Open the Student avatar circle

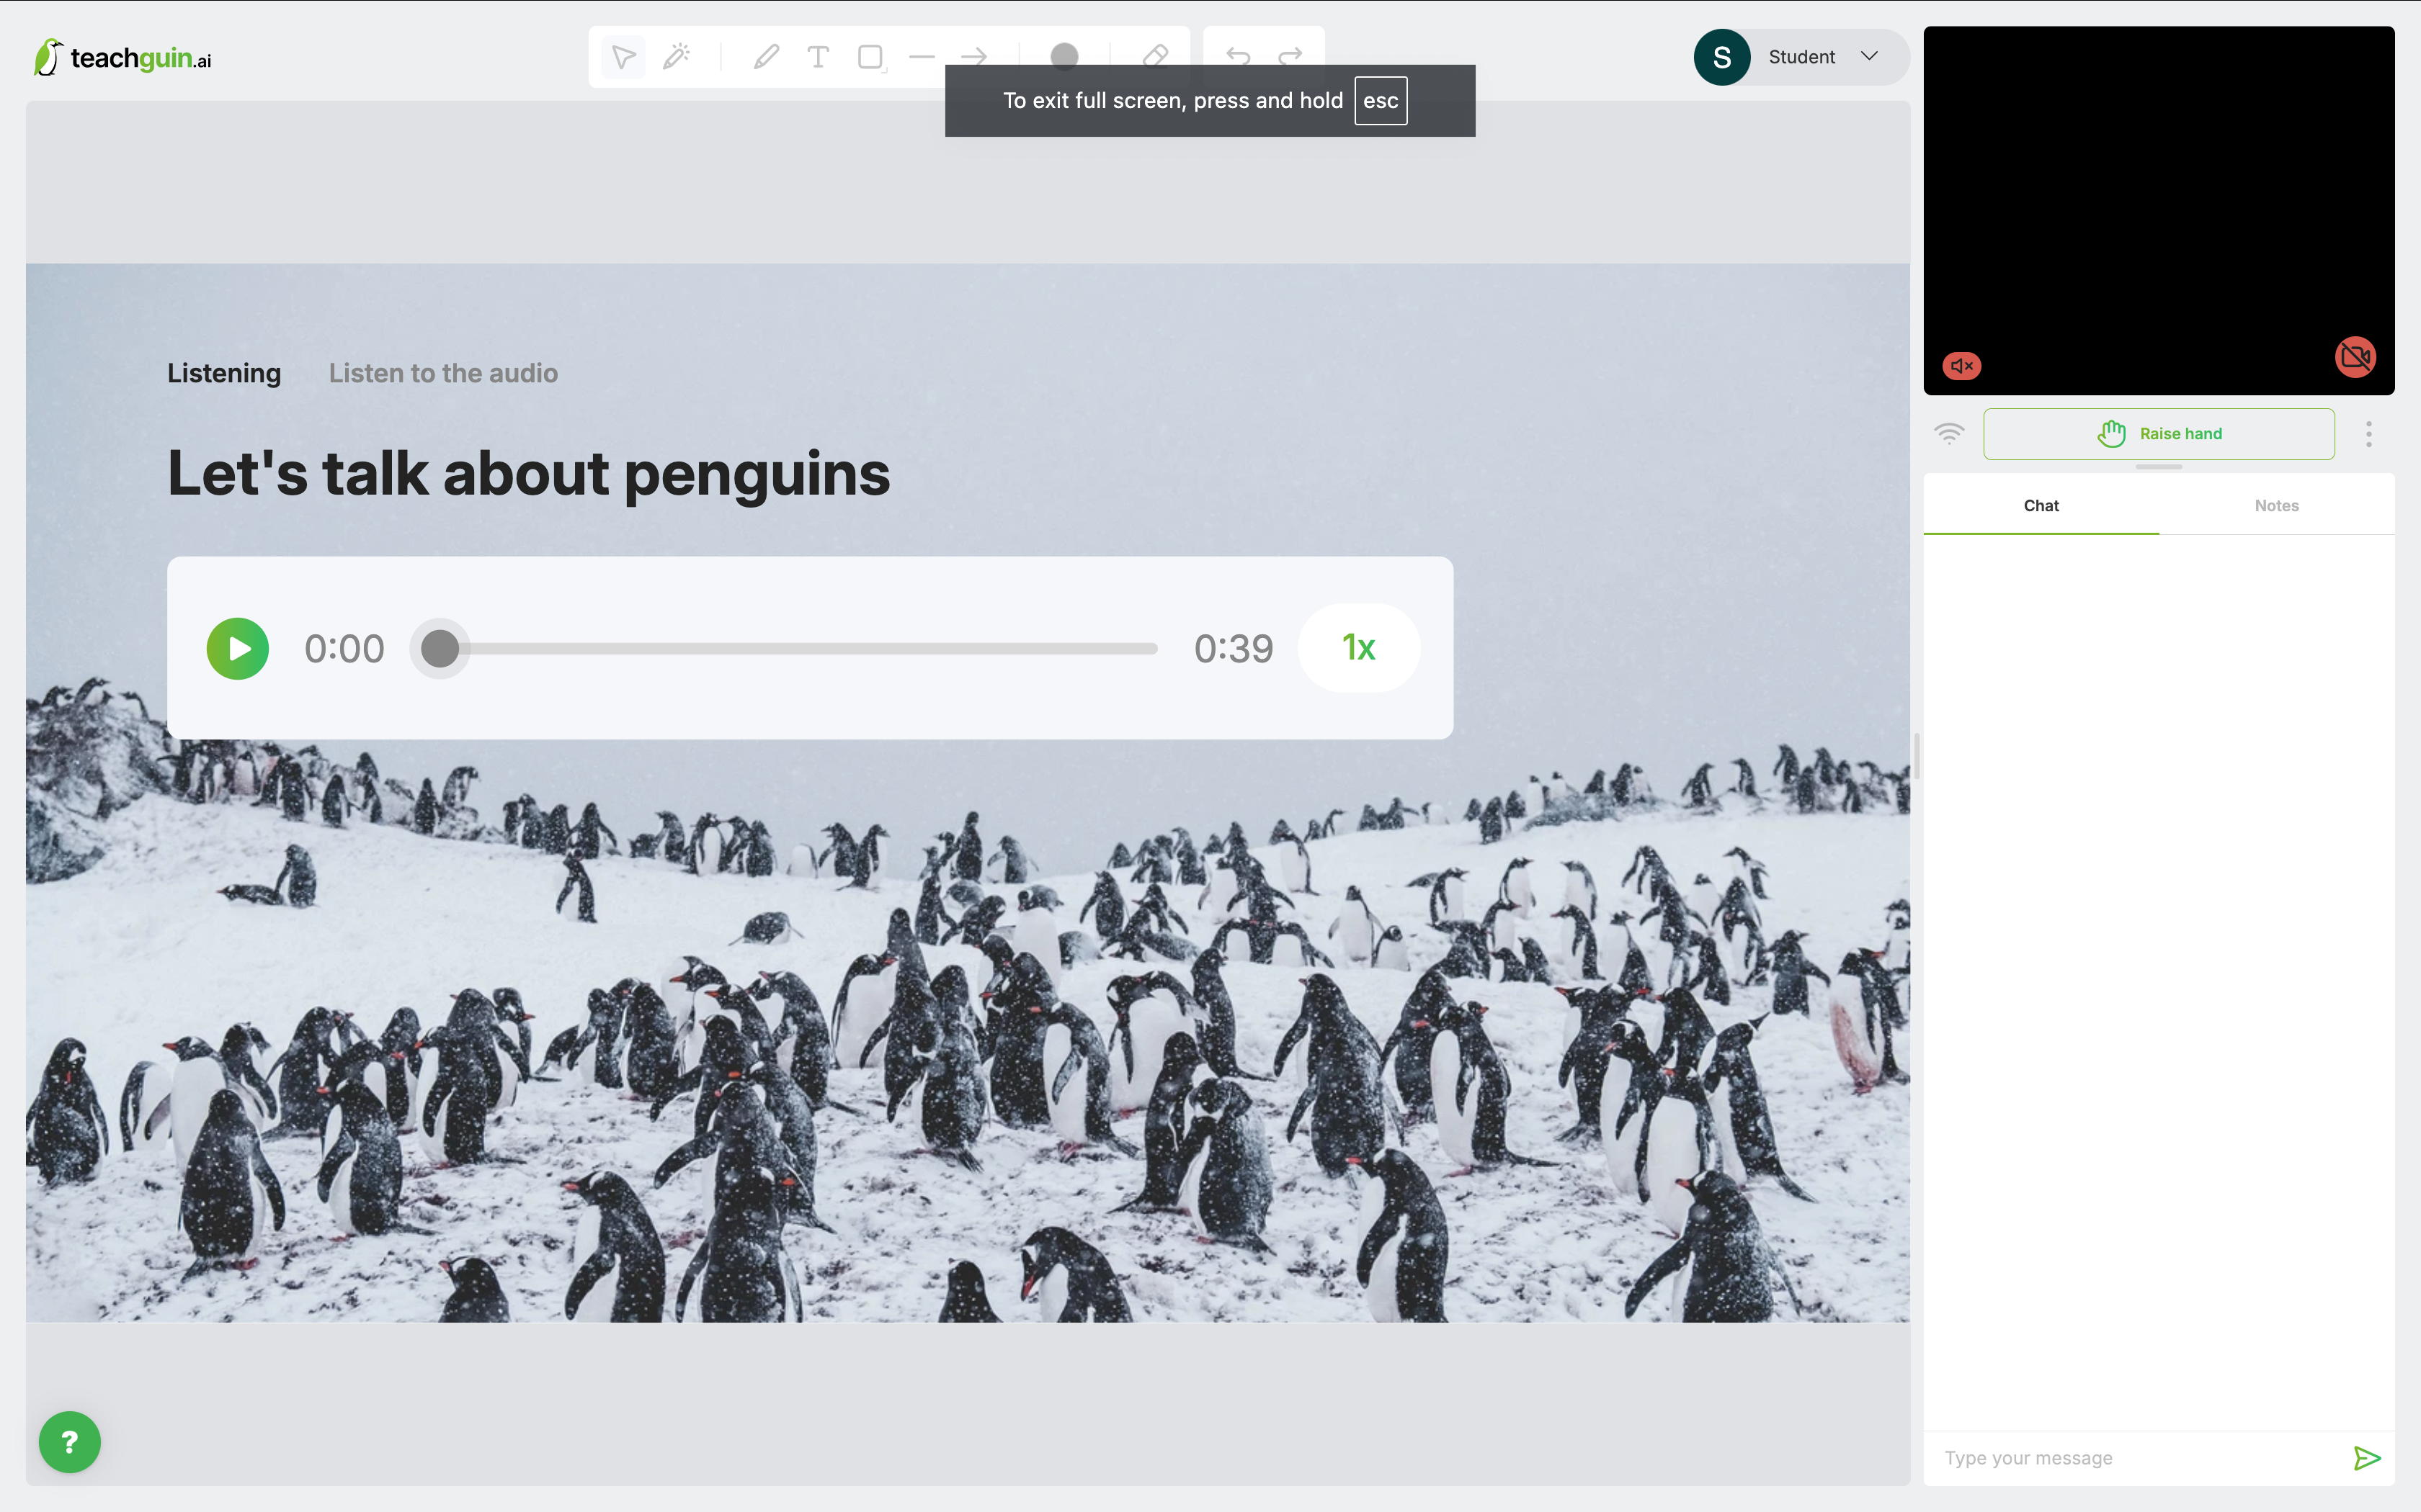pyautogui.click(x=1721, y=57)
